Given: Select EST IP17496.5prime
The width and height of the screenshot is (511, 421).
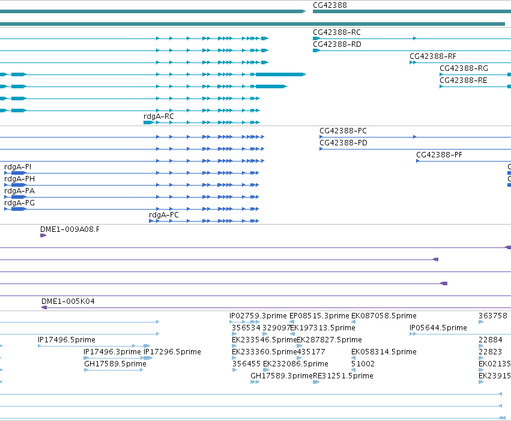Looking at the screenshot, I should click(67, 340).
